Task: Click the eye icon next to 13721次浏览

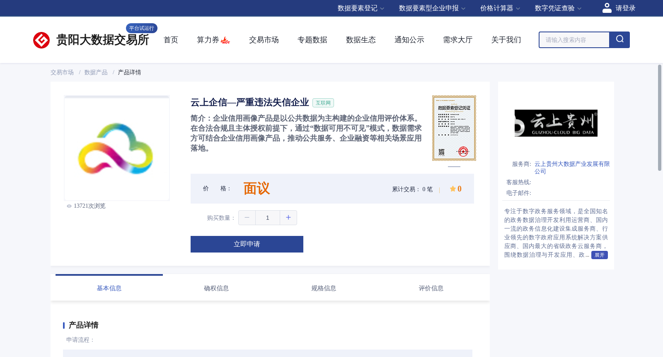Action: [69, 206]
